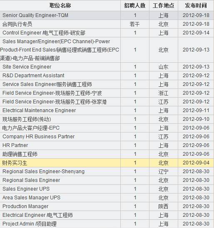The height and width of the screenshot is (228, 214).
Task: Open Field Service Engineer 张家港 job
Action: tap(55, 102)
